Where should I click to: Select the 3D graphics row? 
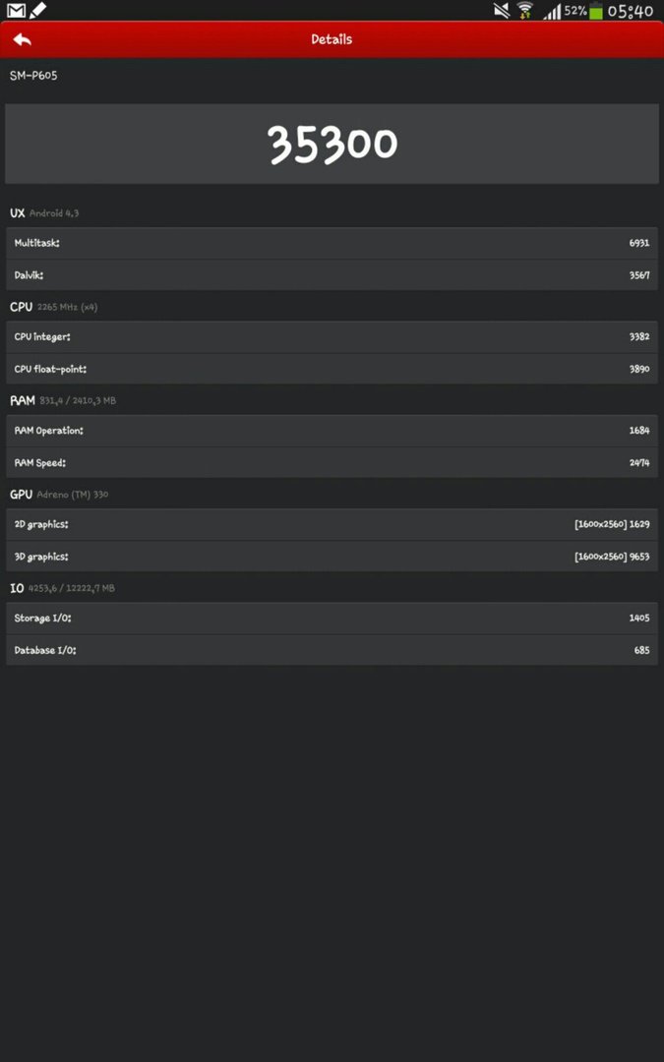point(332,556)
